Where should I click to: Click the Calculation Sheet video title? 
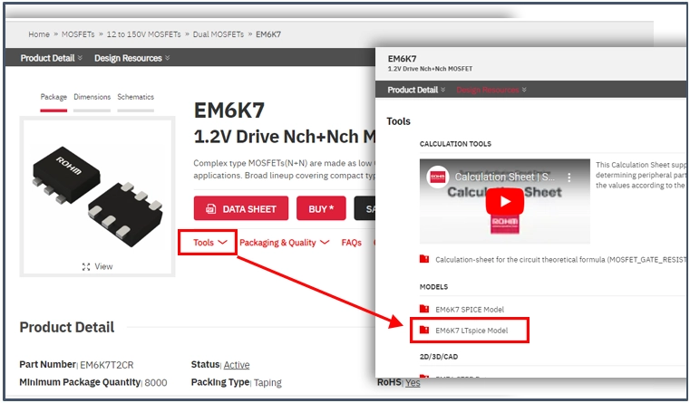click(505, 177)
